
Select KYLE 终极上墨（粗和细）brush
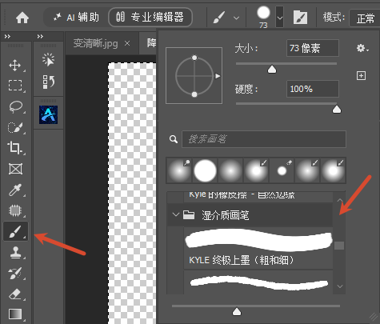[258, 248]
